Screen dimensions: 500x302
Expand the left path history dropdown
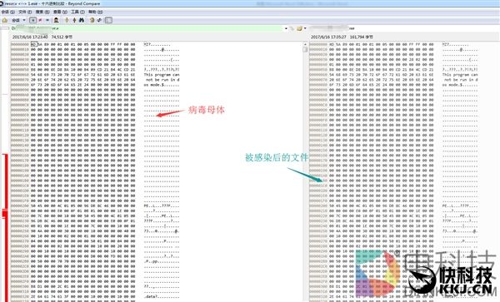(286, 28)
